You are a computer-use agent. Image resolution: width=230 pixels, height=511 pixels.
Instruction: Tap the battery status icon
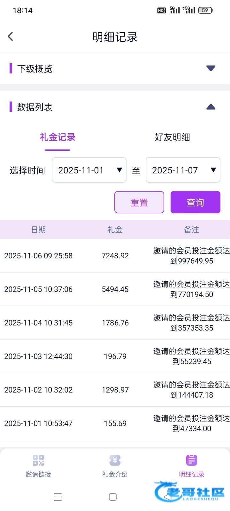point(205,10)
